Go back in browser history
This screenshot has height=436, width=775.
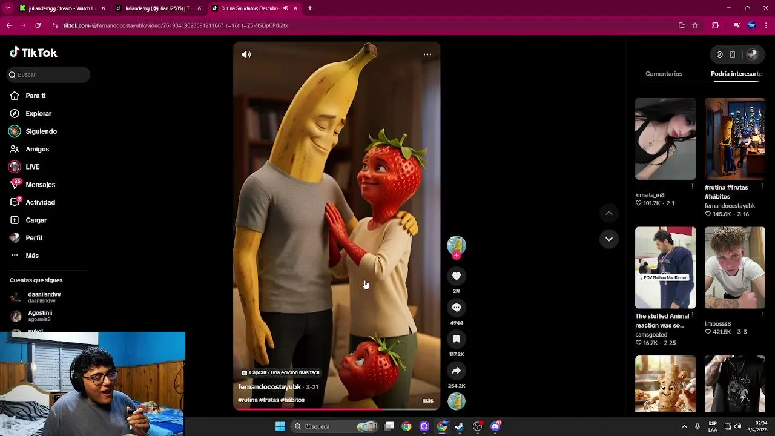click(x=9, y=25)
